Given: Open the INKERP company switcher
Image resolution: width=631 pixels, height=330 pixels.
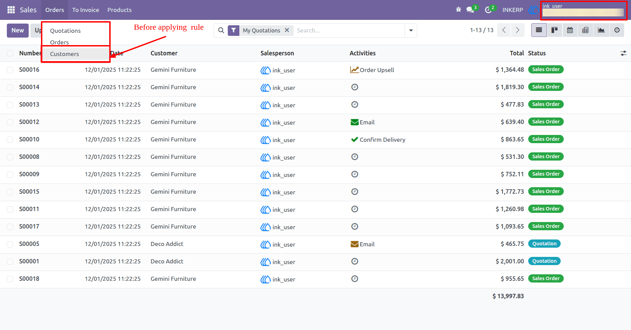Looking at the screenshot, I should pyautogui.click(x=513, y=10).
